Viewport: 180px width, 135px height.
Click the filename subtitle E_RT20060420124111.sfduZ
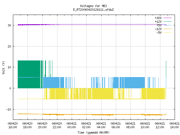[93, 10]
